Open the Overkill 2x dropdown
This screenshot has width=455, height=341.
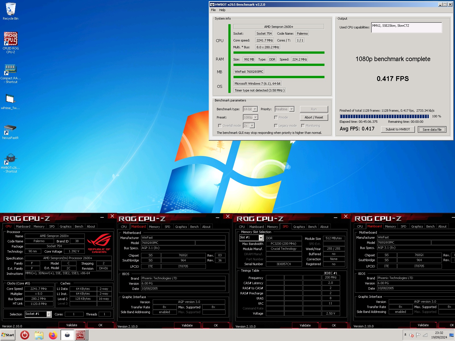click(249, 126)
